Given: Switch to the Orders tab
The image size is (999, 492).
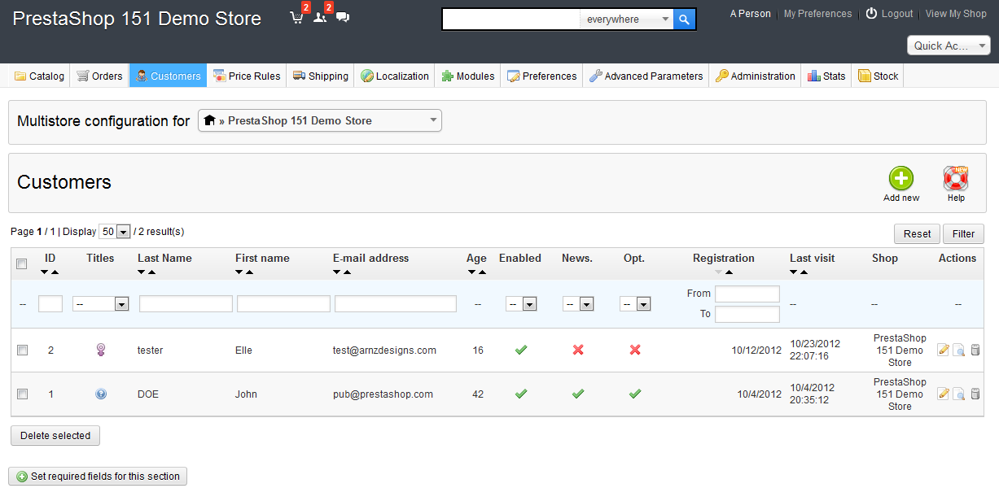Looking at the screenshot, I should click(x=99, y=76).
